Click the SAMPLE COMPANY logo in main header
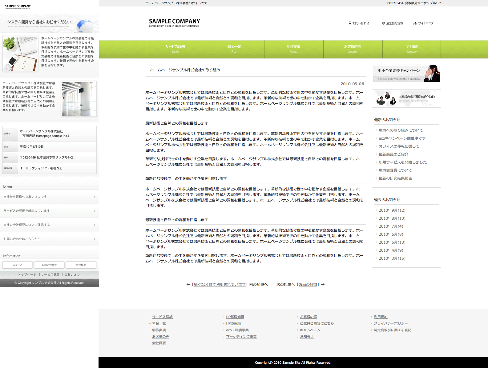 [174, 23]
